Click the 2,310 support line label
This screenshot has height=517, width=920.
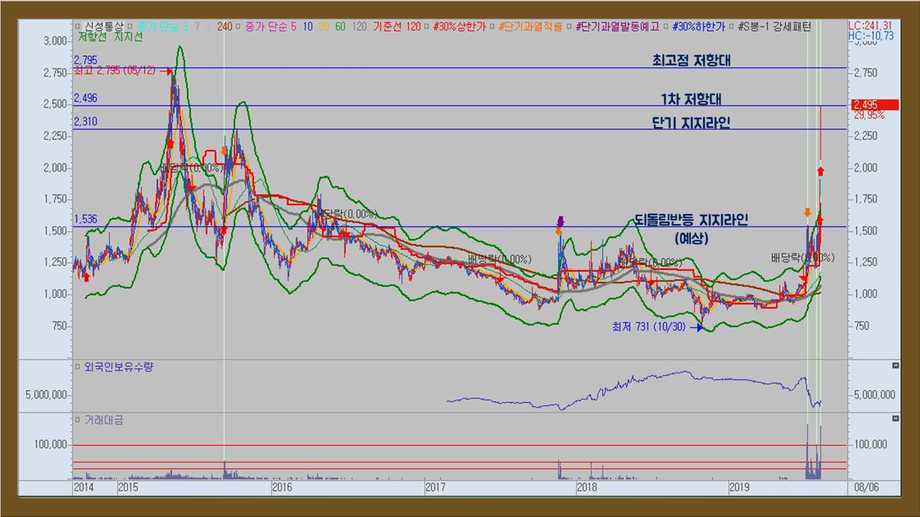click(86, 121)
